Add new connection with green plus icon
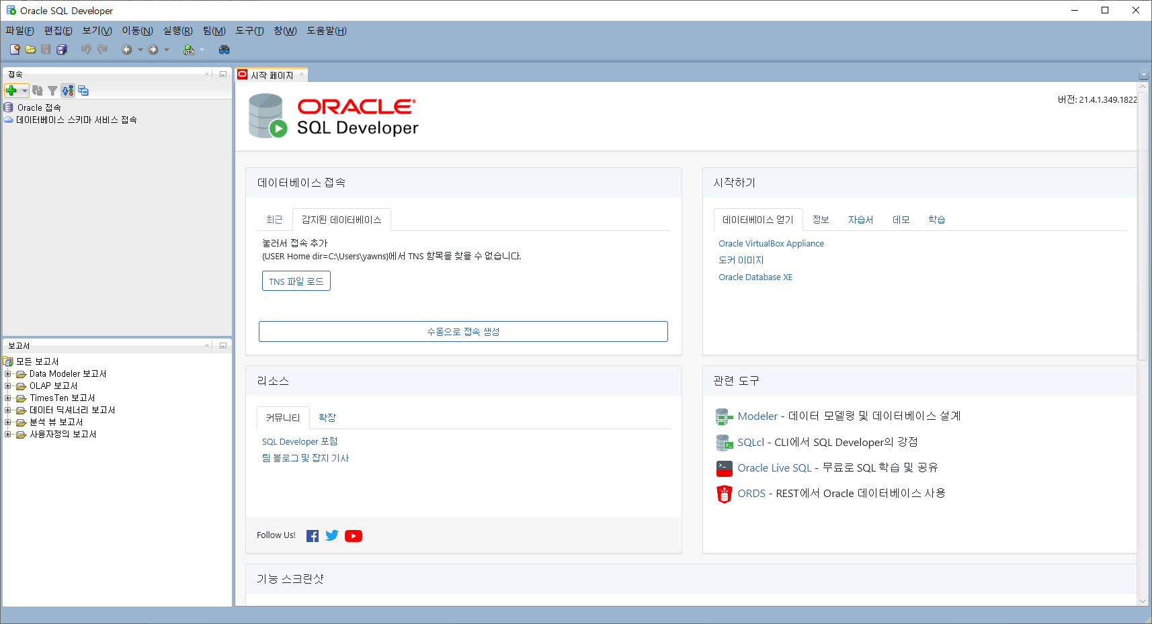Screen dimensions: 1152x624 11,91
